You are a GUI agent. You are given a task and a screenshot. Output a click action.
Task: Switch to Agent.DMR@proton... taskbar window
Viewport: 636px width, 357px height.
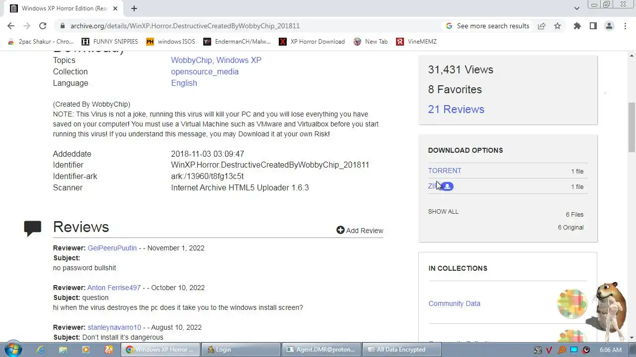tap(321, 350)
